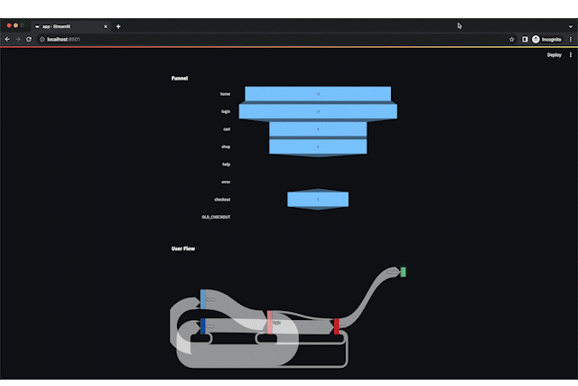Click the red cart Sankey node

click(336, 326)
